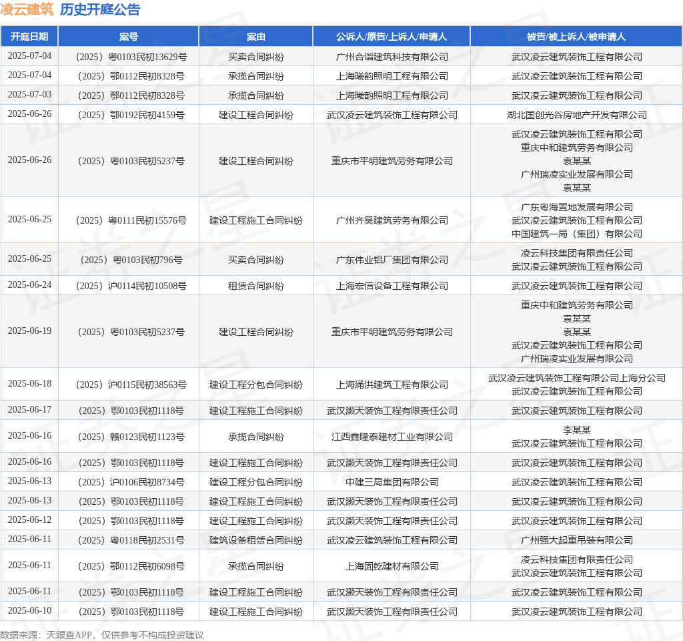
Task: Click 建设工程分包合同纠纷 in 2025-06-18 row
Action: click(255, 385)
